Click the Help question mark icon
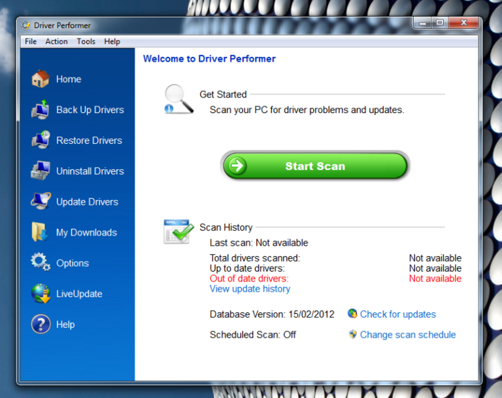502x398 pixels. click(41, 324)
